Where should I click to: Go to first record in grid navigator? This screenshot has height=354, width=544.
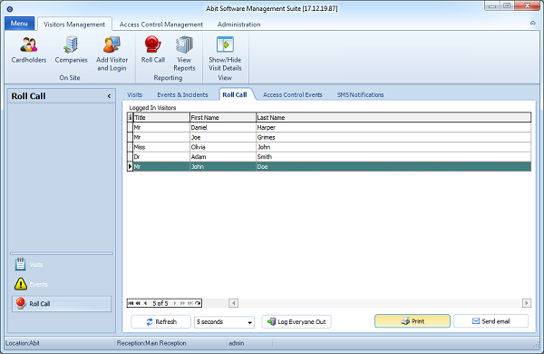tap(131, 303)
